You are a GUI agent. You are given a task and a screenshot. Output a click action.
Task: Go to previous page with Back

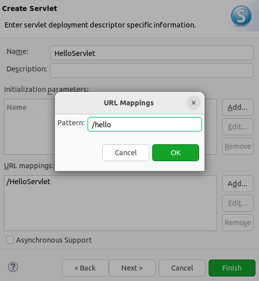coord(85,268)
